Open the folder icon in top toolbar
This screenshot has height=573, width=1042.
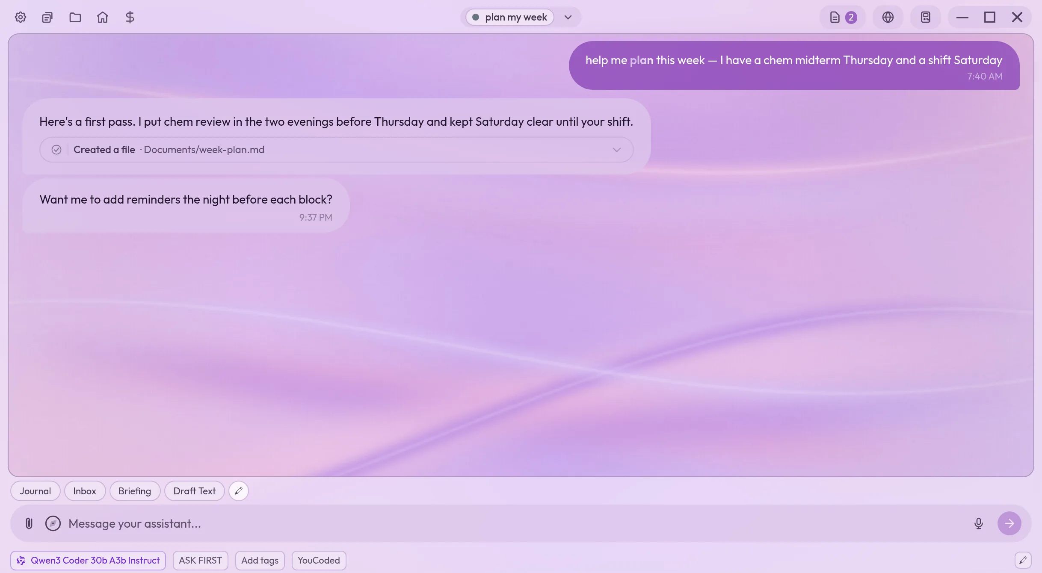tap(75, 17)
